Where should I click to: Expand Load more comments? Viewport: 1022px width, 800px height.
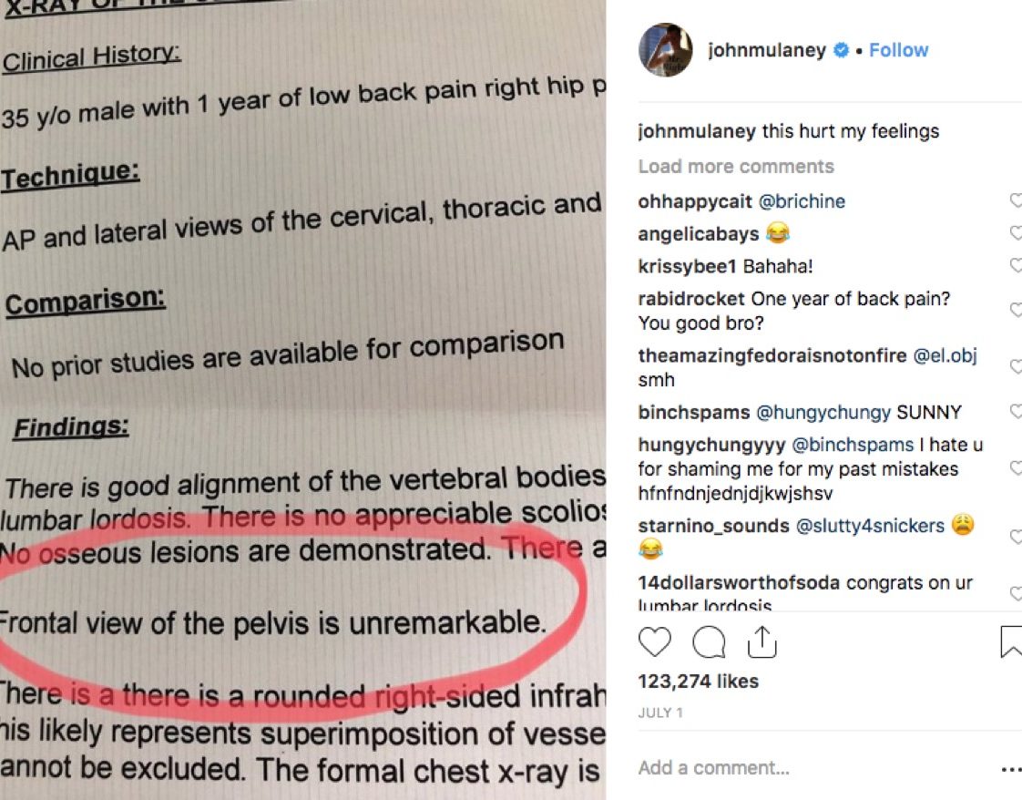click(736, 167)
